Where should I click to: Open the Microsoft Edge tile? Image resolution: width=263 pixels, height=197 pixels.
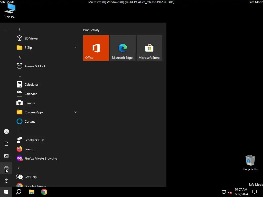[123, 48]
